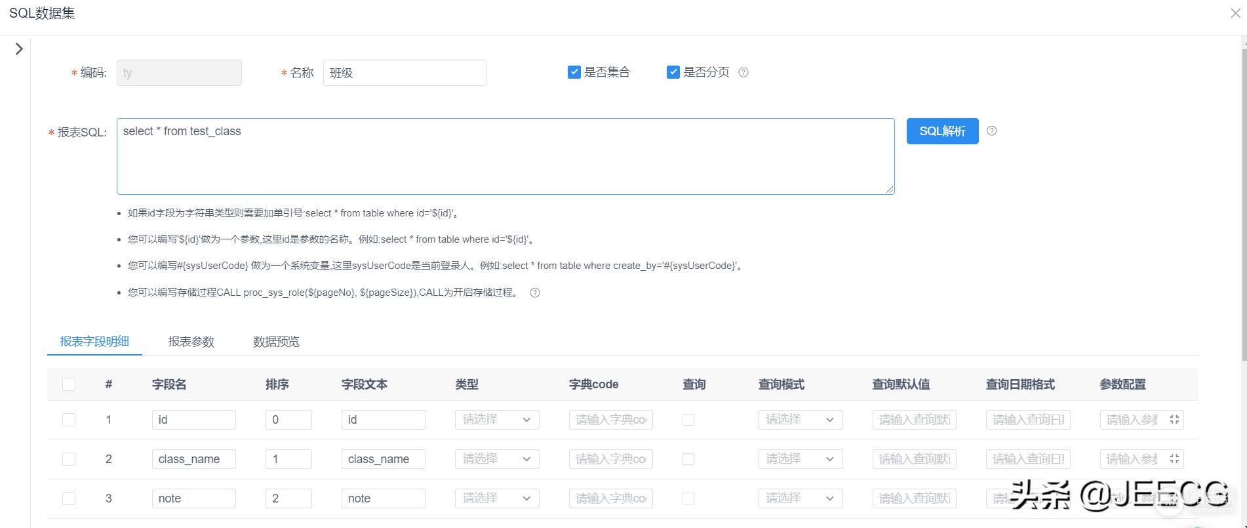Viewport: 1247px width, 528px height.
Task: Edit 排序 value 0 for id row
Action: pos(288,420)
